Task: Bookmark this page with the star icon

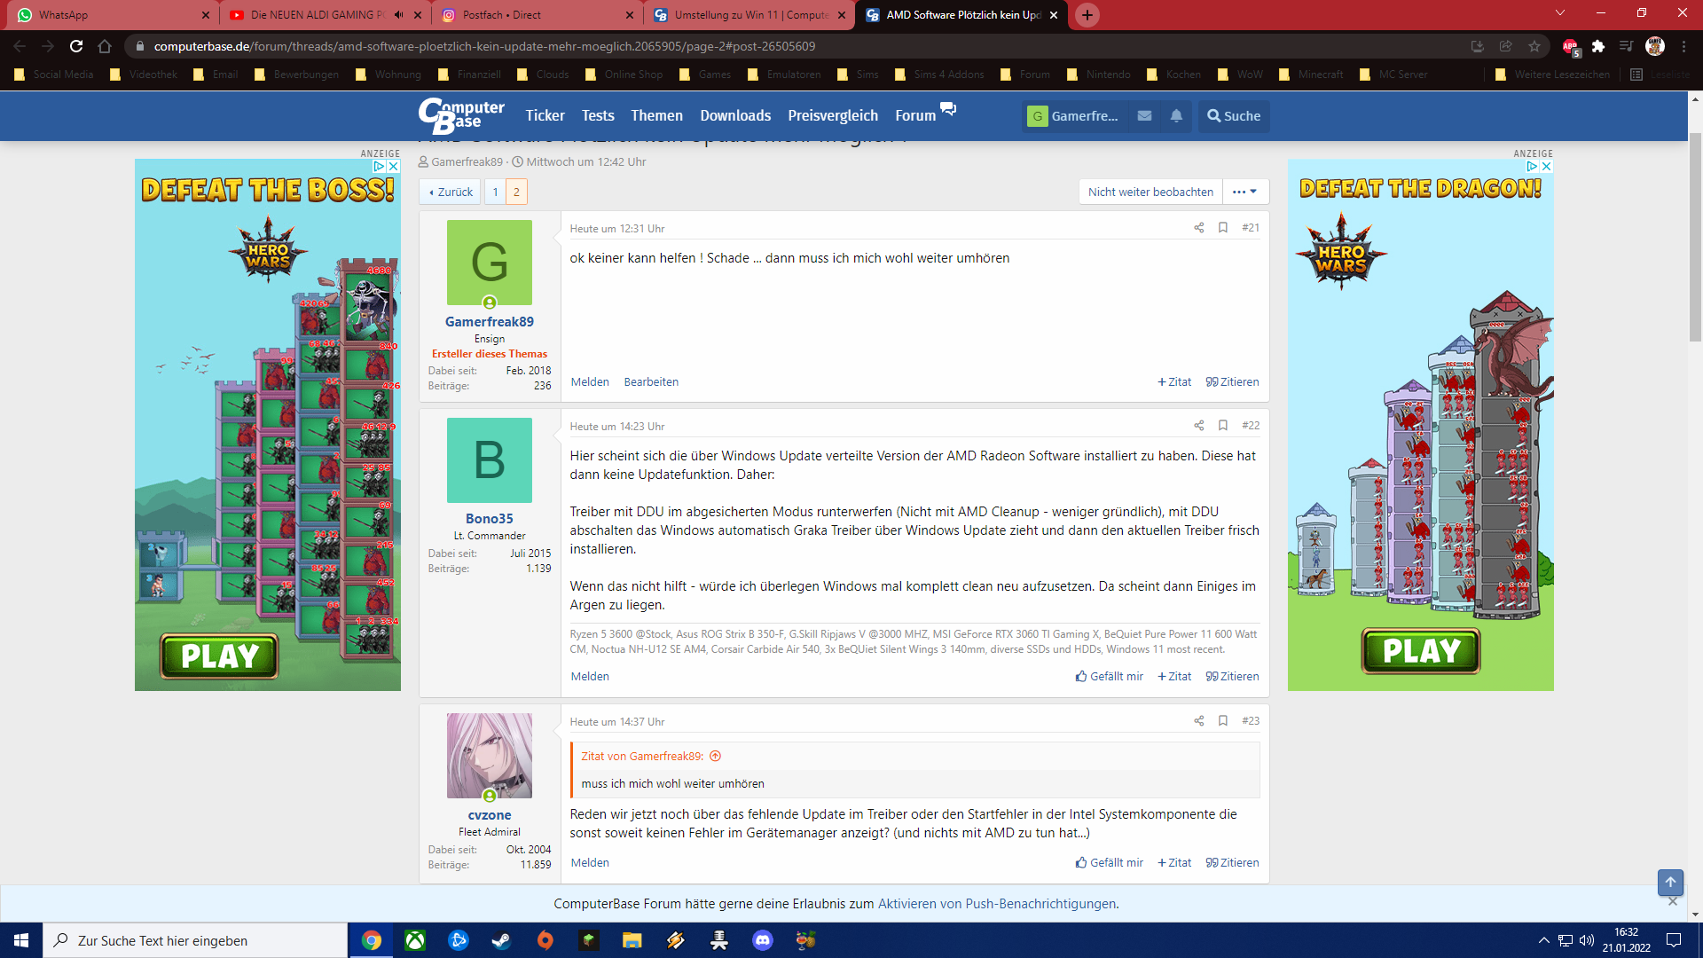Action: tap(1534, 46)
